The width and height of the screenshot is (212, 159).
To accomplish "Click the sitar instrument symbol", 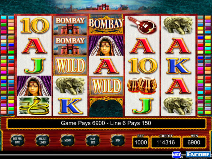I will (142, 26).
